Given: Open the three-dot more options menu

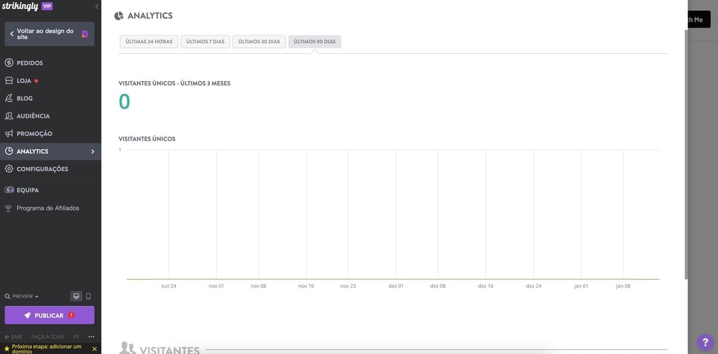Looking at the screenshot, I should (92, 337).
